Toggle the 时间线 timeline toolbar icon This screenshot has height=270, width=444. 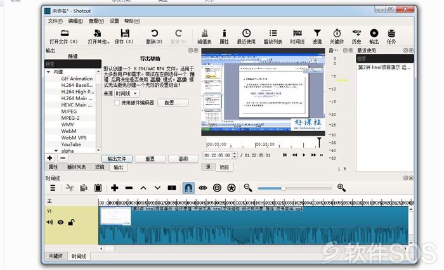pos(297,37)
